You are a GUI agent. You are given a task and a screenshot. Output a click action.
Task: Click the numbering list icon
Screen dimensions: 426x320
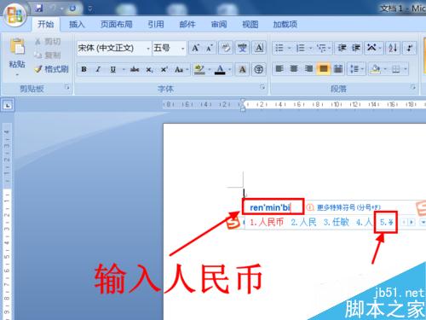301,48
